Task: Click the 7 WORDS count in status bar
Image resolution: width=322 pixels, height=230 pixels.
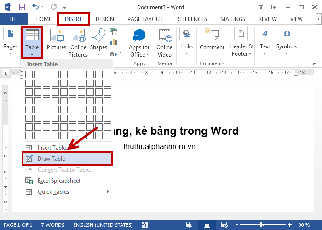Action: coord(52,225)
